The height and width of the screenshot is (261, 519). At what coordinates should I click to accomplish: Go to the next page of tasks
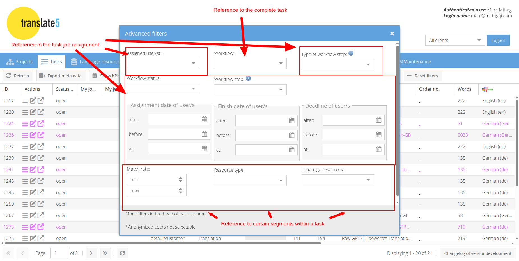pos(91,253)
